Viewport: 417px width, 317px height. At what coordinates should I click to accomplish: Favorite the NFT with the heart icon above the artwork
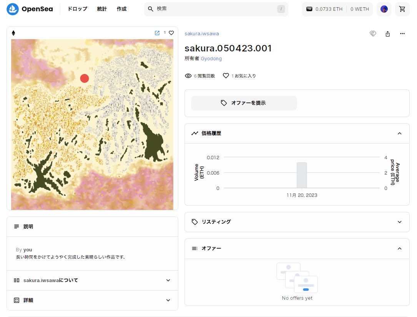coord(171,33)
